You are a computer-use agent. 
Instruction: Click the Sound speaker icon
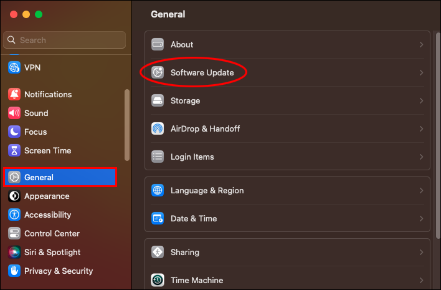[x=14, y=113]
